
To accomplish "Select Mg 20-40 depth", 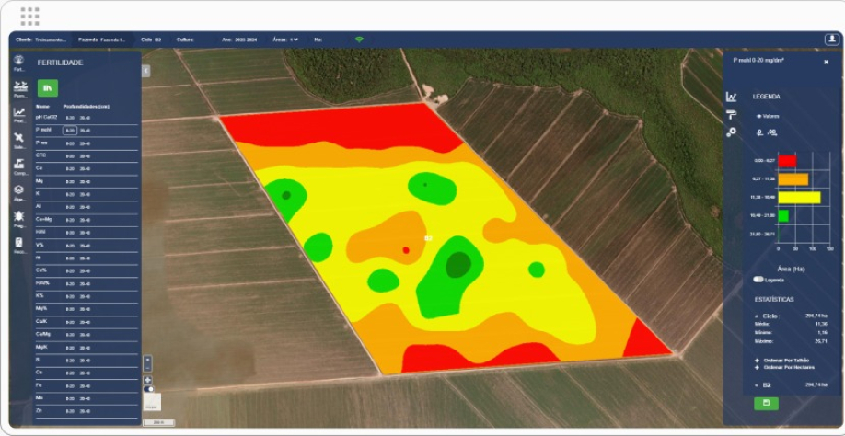I will pos(86,181).
